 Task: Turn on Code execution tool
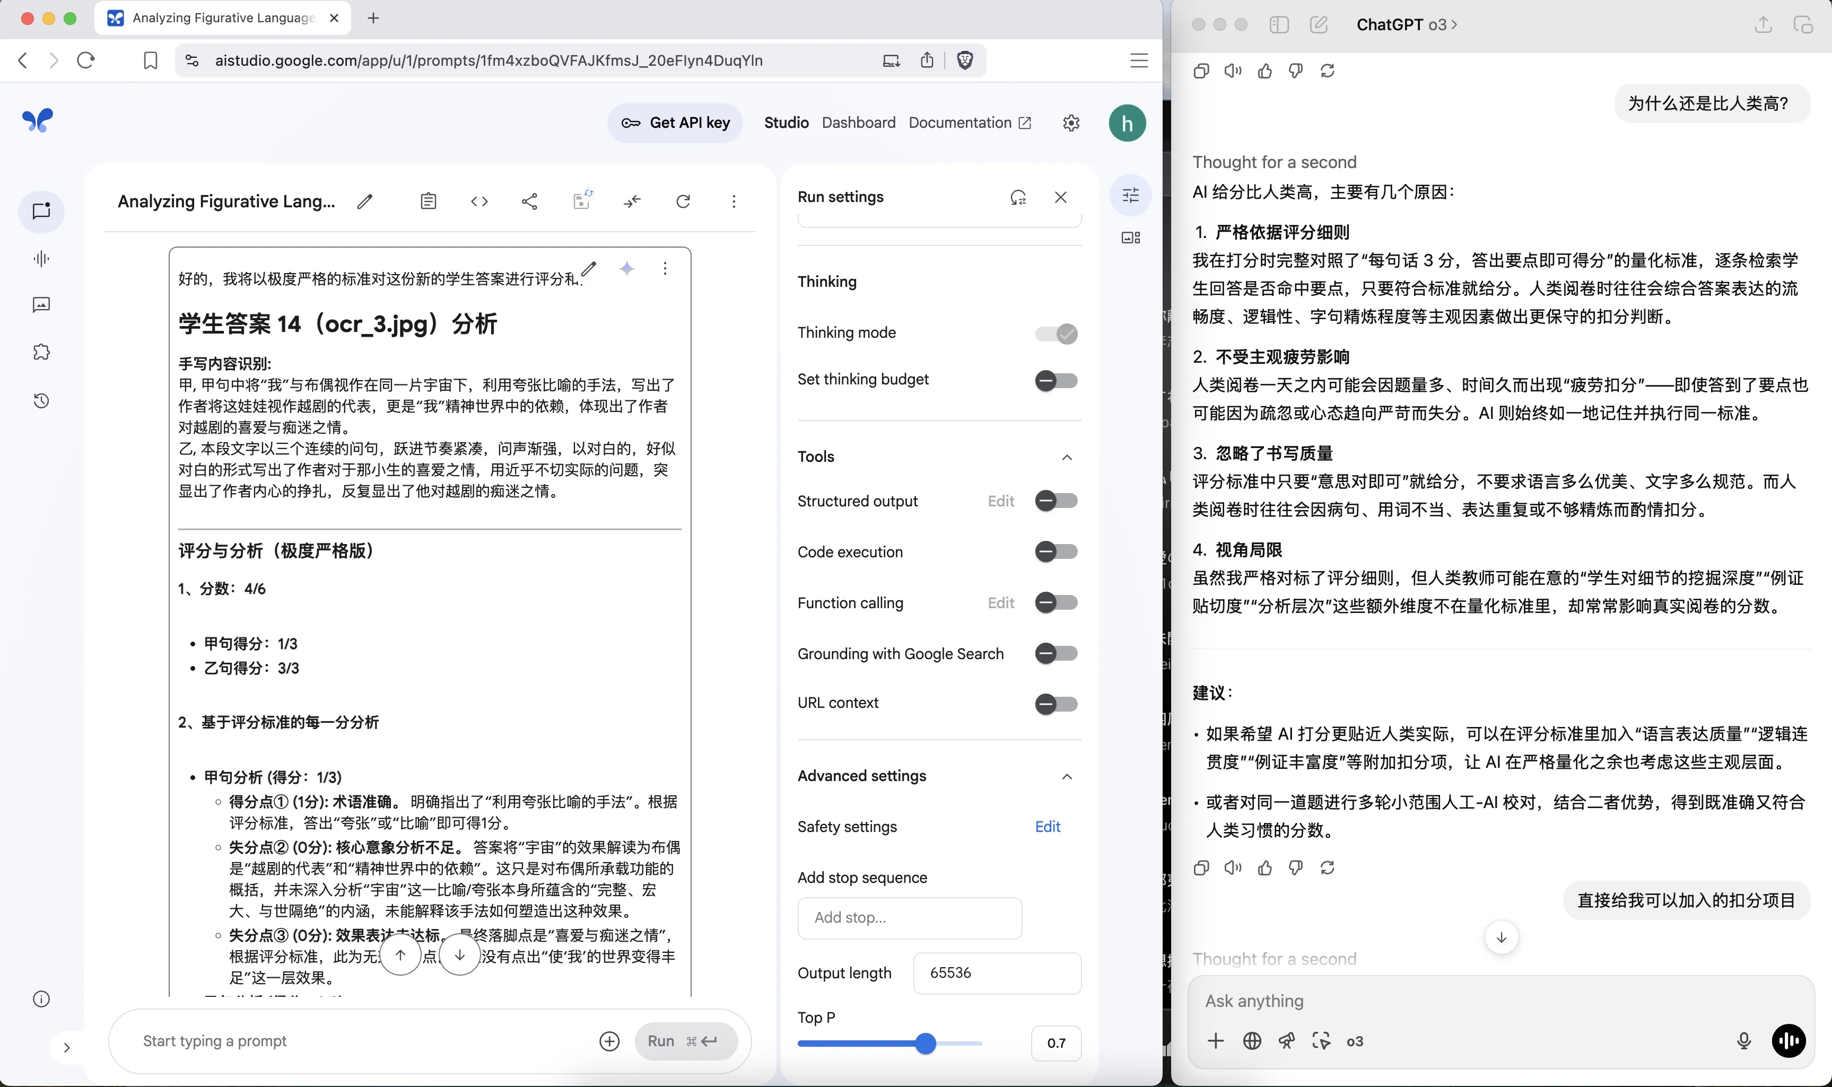click(1055, 551)
